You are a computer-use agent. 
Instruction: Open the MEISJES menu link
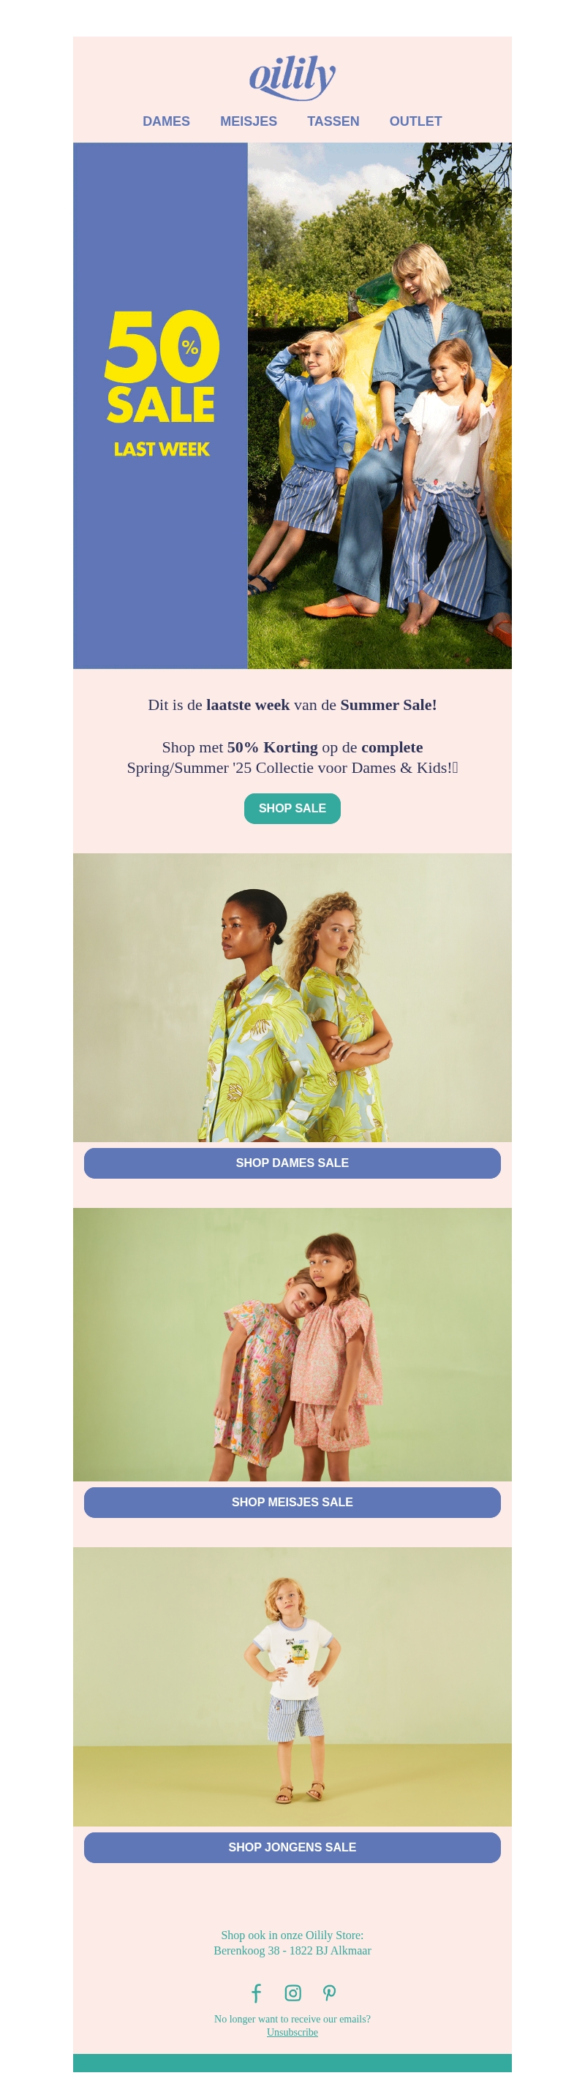tap(249, 121)
